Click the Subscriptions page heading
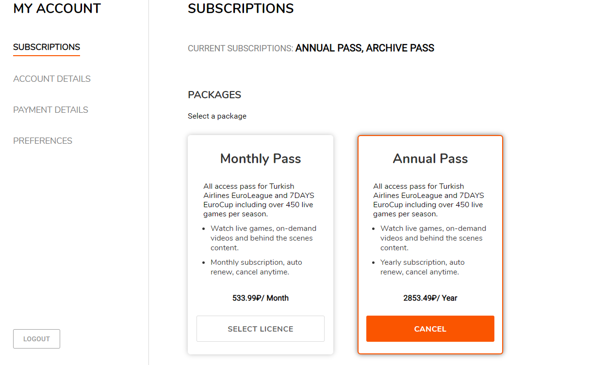This screenshot has height=365, width=589. (x=241, y=9)
